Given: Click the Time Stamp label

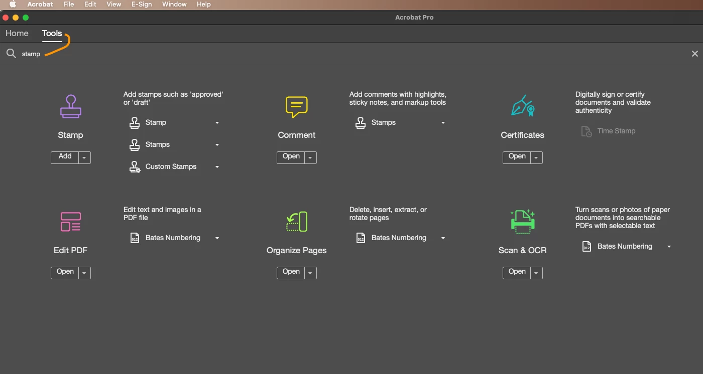Looking at the screenshot, I should pos(616,131).
